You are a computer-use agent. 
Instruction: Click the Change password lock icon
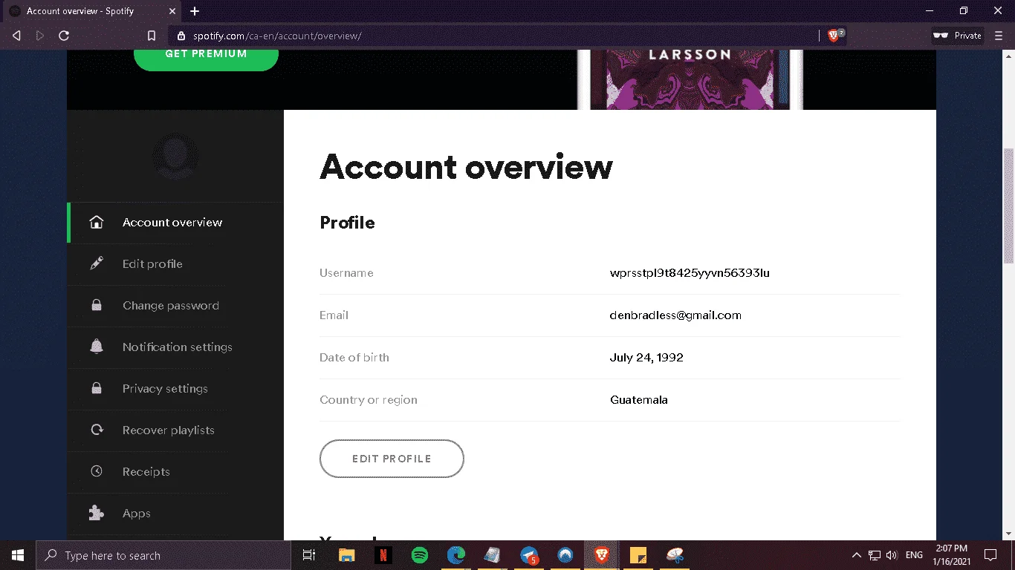96,305
